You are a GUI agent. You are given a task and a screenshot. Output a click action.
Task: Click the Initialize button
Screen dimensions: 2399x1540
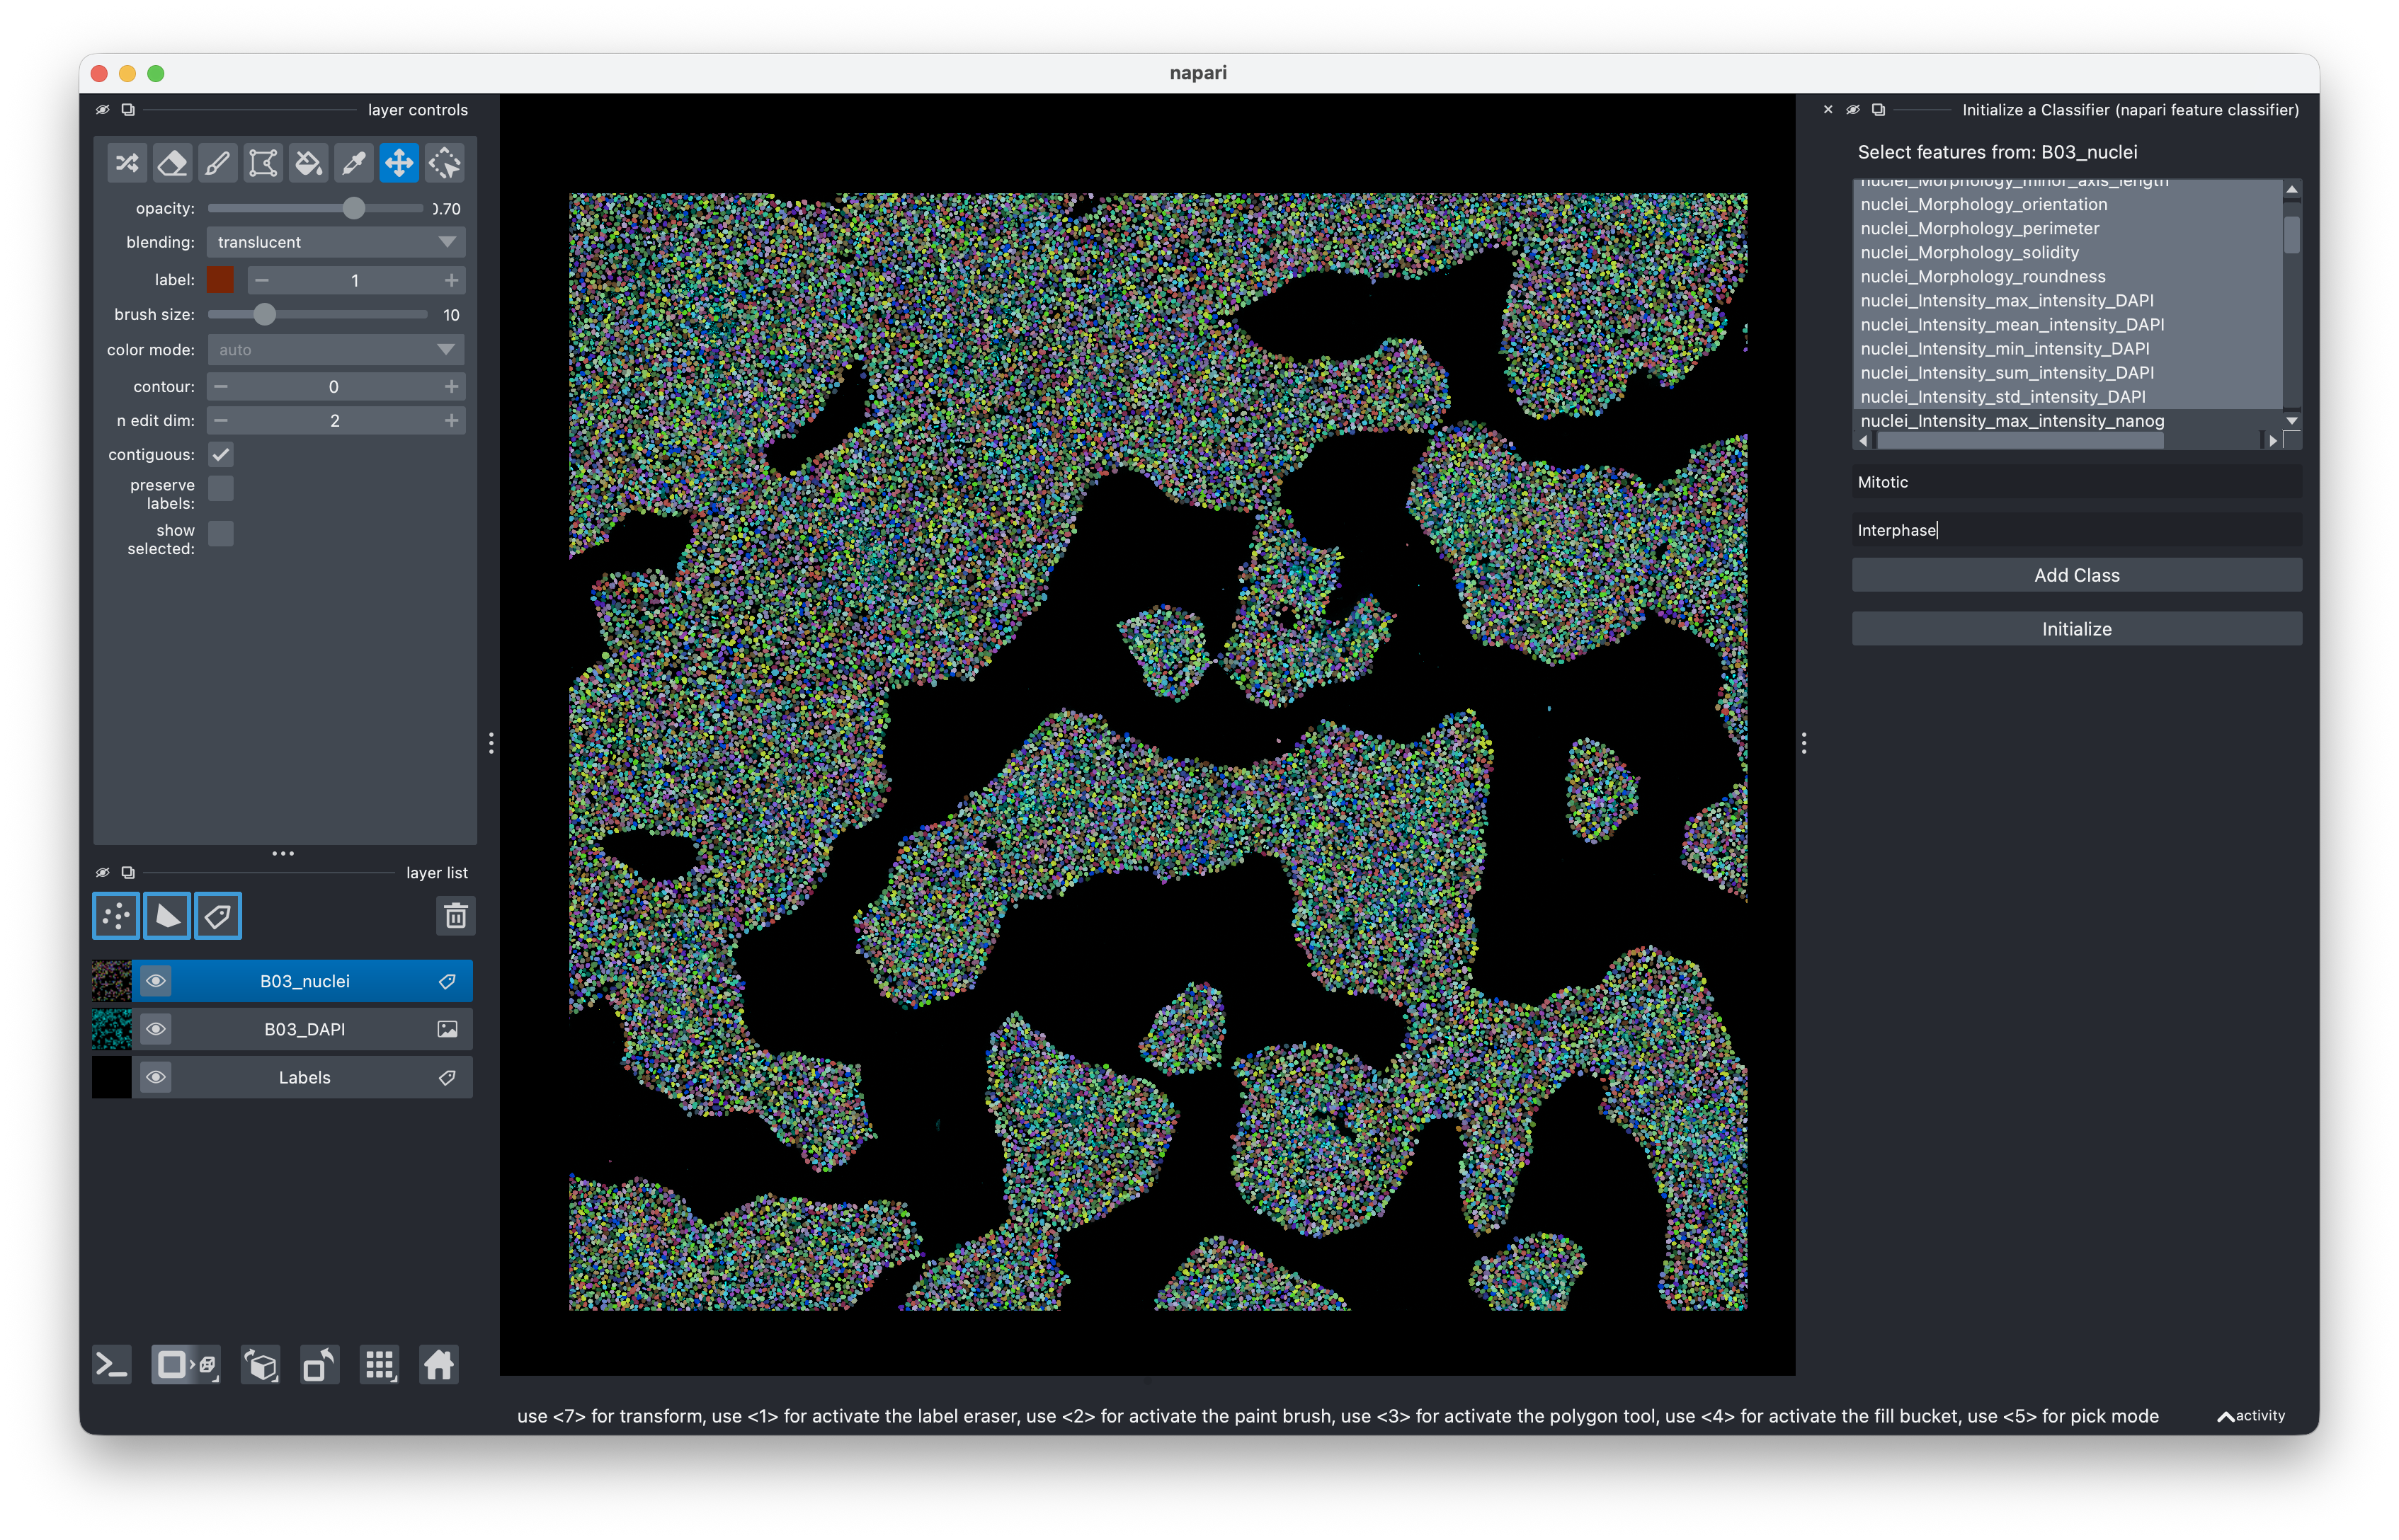point(2075,628)
